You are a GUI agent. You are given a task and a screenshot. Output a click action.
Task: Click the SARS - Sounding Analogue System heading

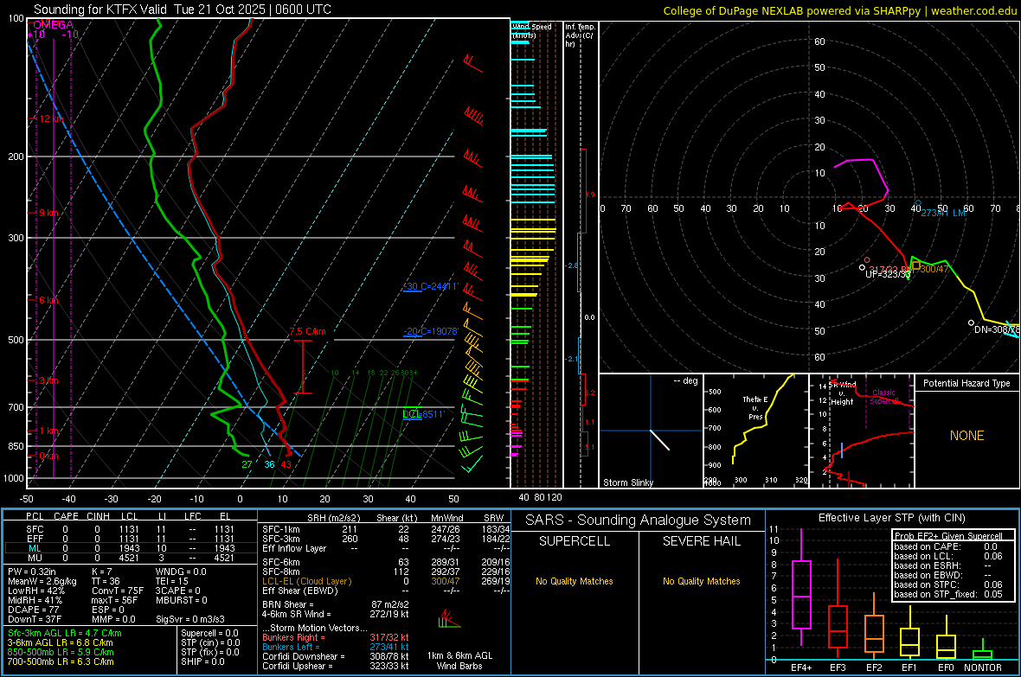[x=638, y=521]
